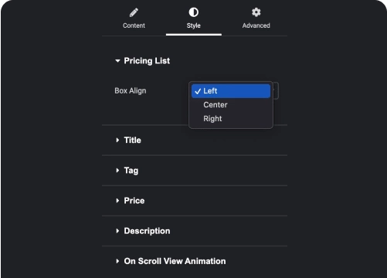Click the Box Align label

coord(131,90)
